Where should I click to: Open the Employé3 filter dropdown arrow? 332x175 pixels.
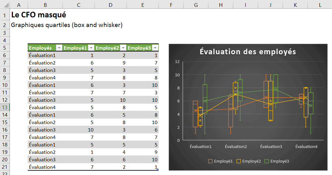point(155,48)
